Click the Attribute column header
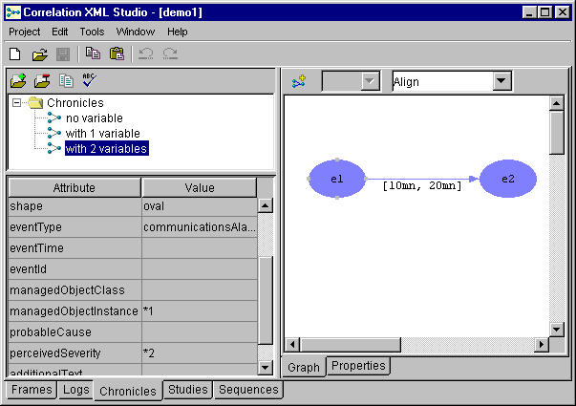The height and width of the screenshot is (406, 576). 74,188
